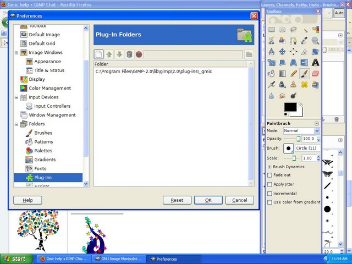352x264 pixels.
Task: Click OK to confirm preferences
Action: click(208, 200)
